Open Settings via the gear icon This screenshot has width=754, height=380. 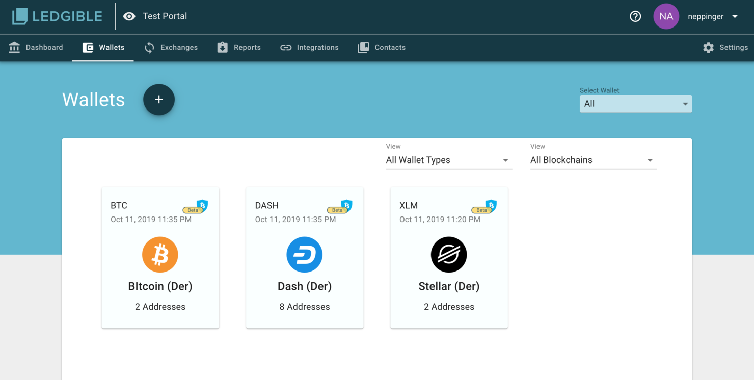(x=708, y=47)
